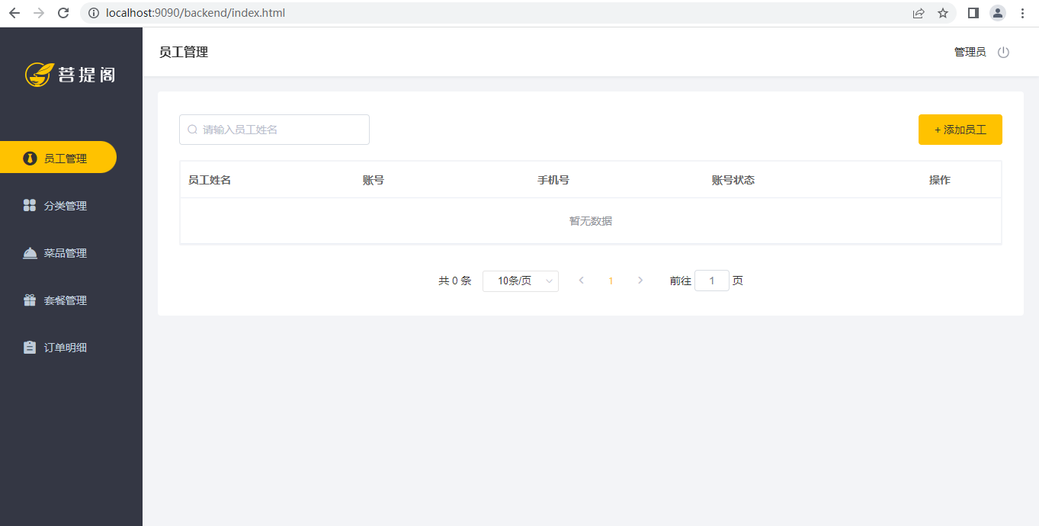Screen dimensions: 1039x526
Task: Click the 菜品管理 dish icon
Action: click(x=30, y=253)
